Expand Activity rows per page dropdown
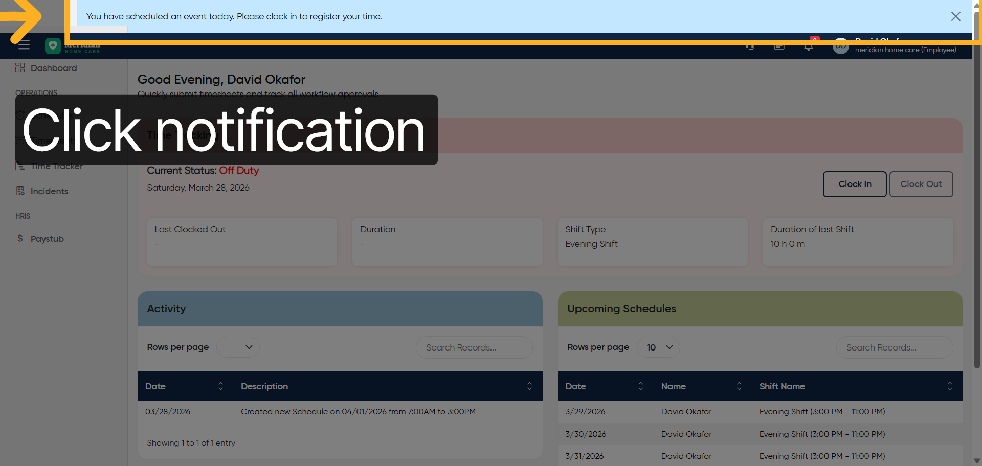Image resolution: width=982 pixels, height=466 pixels. (238, 347)
